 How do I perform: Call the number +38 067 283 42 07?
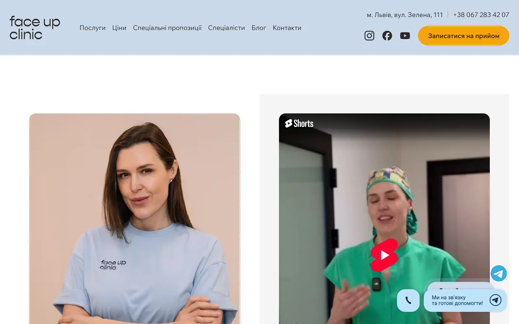tap(481, 15)
